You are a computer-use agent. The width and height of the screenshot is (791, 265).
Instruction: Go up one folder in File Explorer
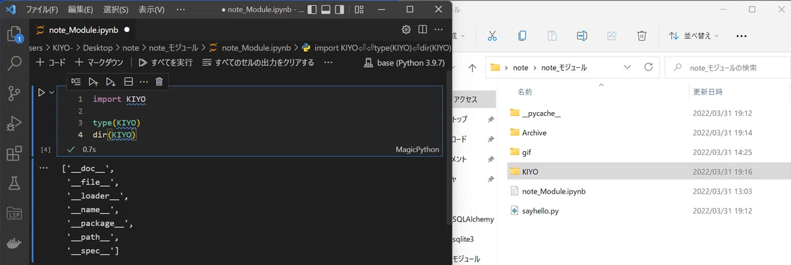coord(472,67)
